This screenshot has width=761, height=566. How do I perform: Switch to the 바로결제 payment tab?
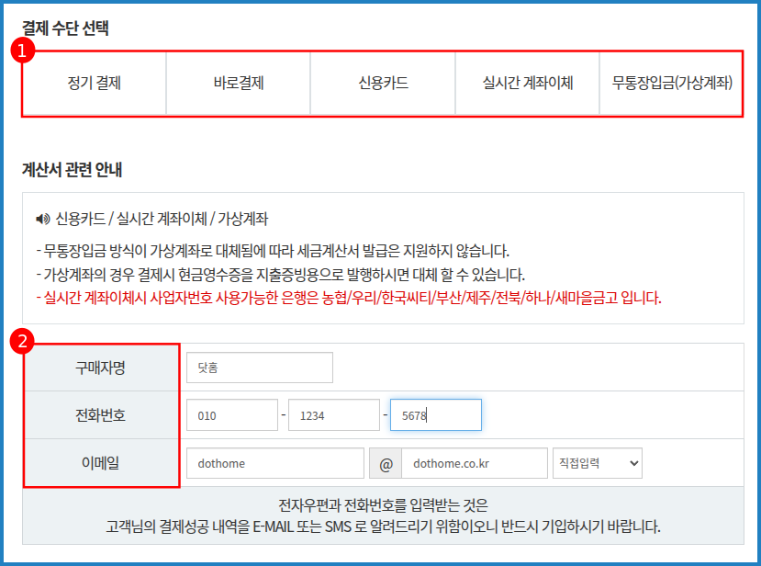pos(241,83)
